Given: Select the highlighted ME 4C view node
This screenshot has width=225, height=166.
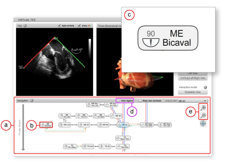Looking at the screenshot, I should [123, 125].
